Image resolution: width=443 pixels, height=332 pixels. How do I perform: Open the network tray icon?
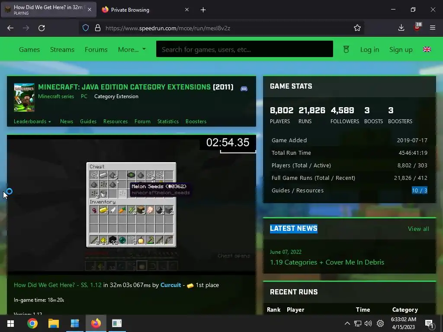point(358,323)
